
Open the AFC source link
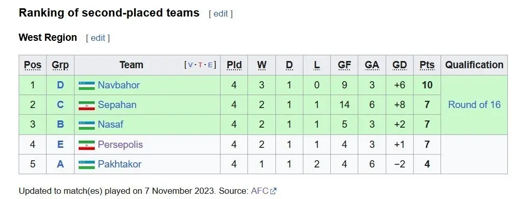259,191
